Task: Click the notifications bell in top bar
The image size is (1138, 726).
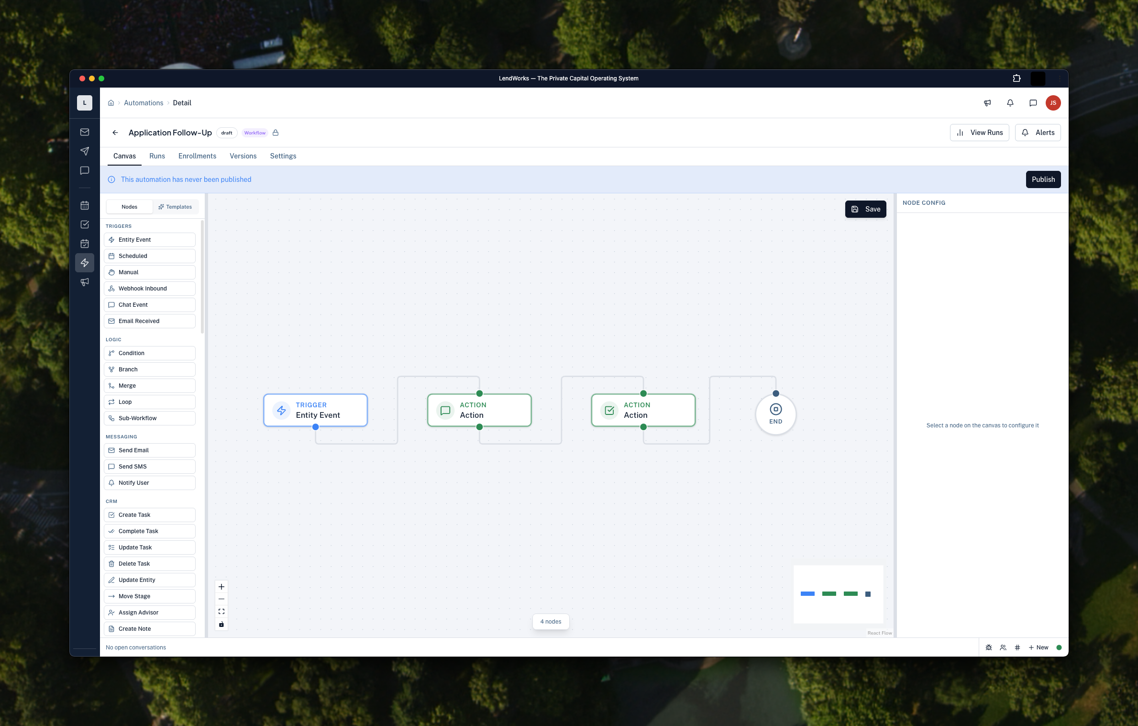Action: [1010, 103]
